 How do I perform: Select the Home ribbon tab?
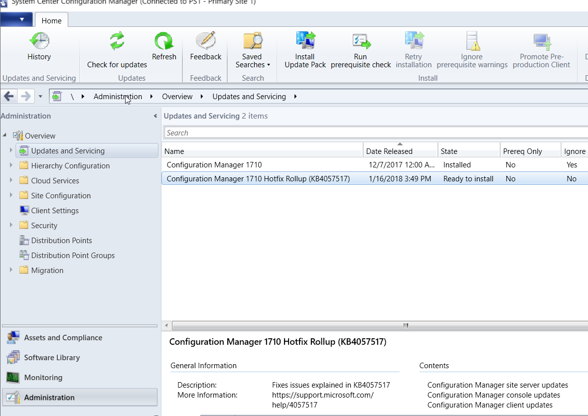click(x=51, y=20)
